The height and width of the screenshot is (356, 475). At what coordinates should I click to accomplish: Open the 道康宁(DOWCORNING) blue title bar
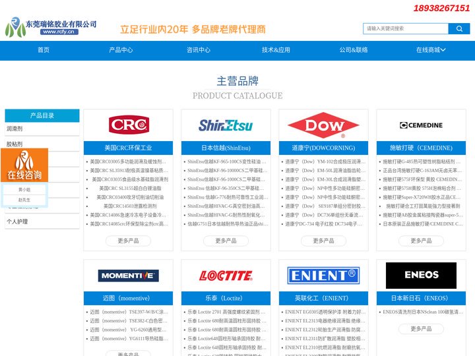point(323,148)
